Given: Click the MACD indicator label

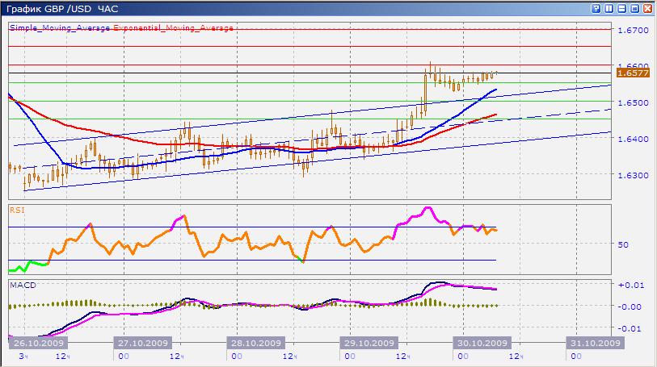Looking at the screenshot, I should [x=23, y=285].
